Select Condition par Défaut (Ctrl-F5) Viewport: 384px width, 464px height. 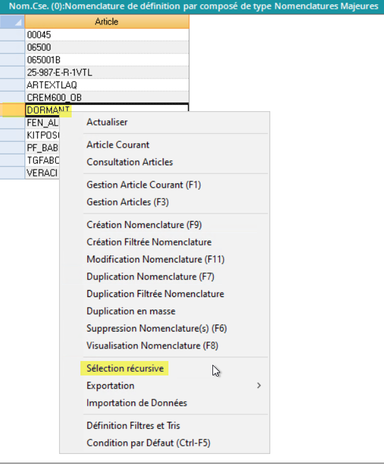[x=148, y=443]
